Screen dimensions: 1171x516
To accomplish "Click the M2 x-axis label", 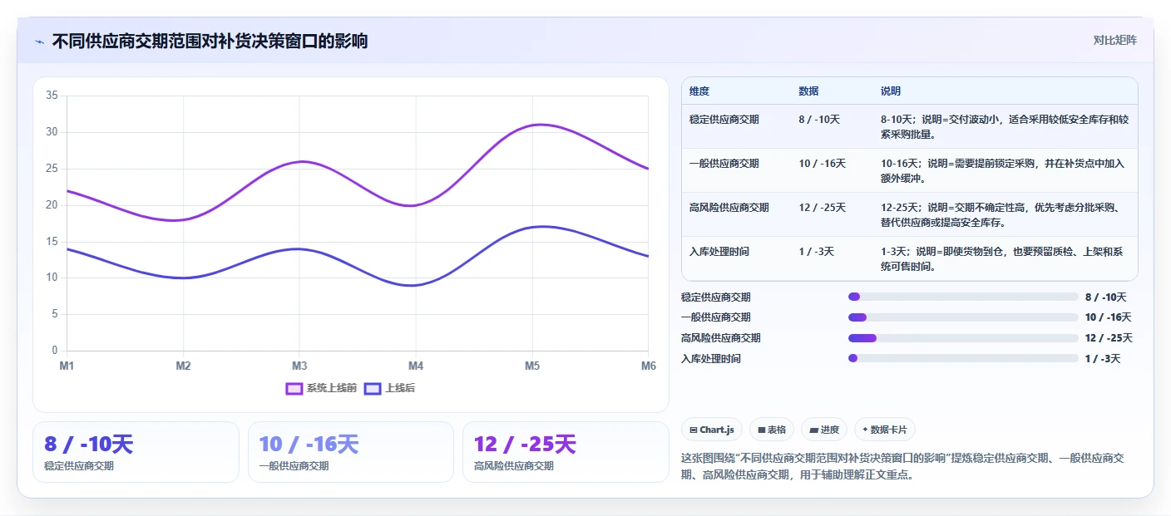I will pos(183,366).
